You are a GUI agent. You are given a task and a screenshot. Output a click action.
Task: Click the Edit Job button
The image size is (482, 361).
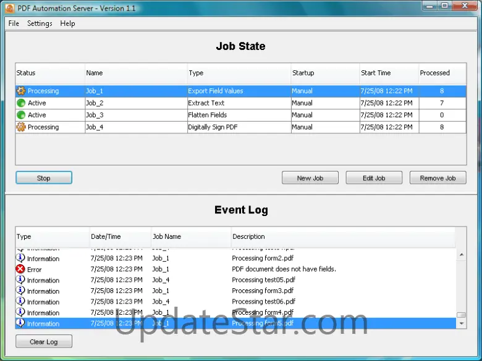[x=374, y=178]
